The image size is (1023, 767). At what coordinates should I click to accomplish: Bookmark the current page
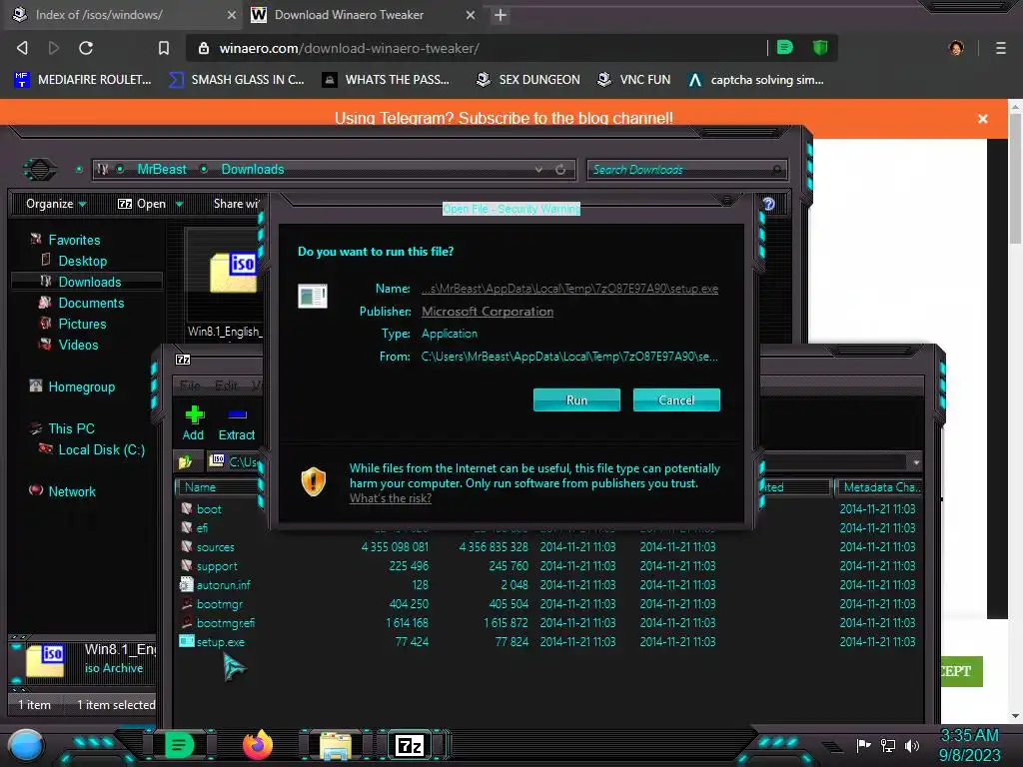164,48
